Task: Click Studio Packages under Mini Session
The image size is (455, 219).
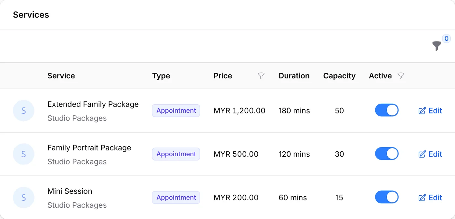Action: tap(77, 205)
